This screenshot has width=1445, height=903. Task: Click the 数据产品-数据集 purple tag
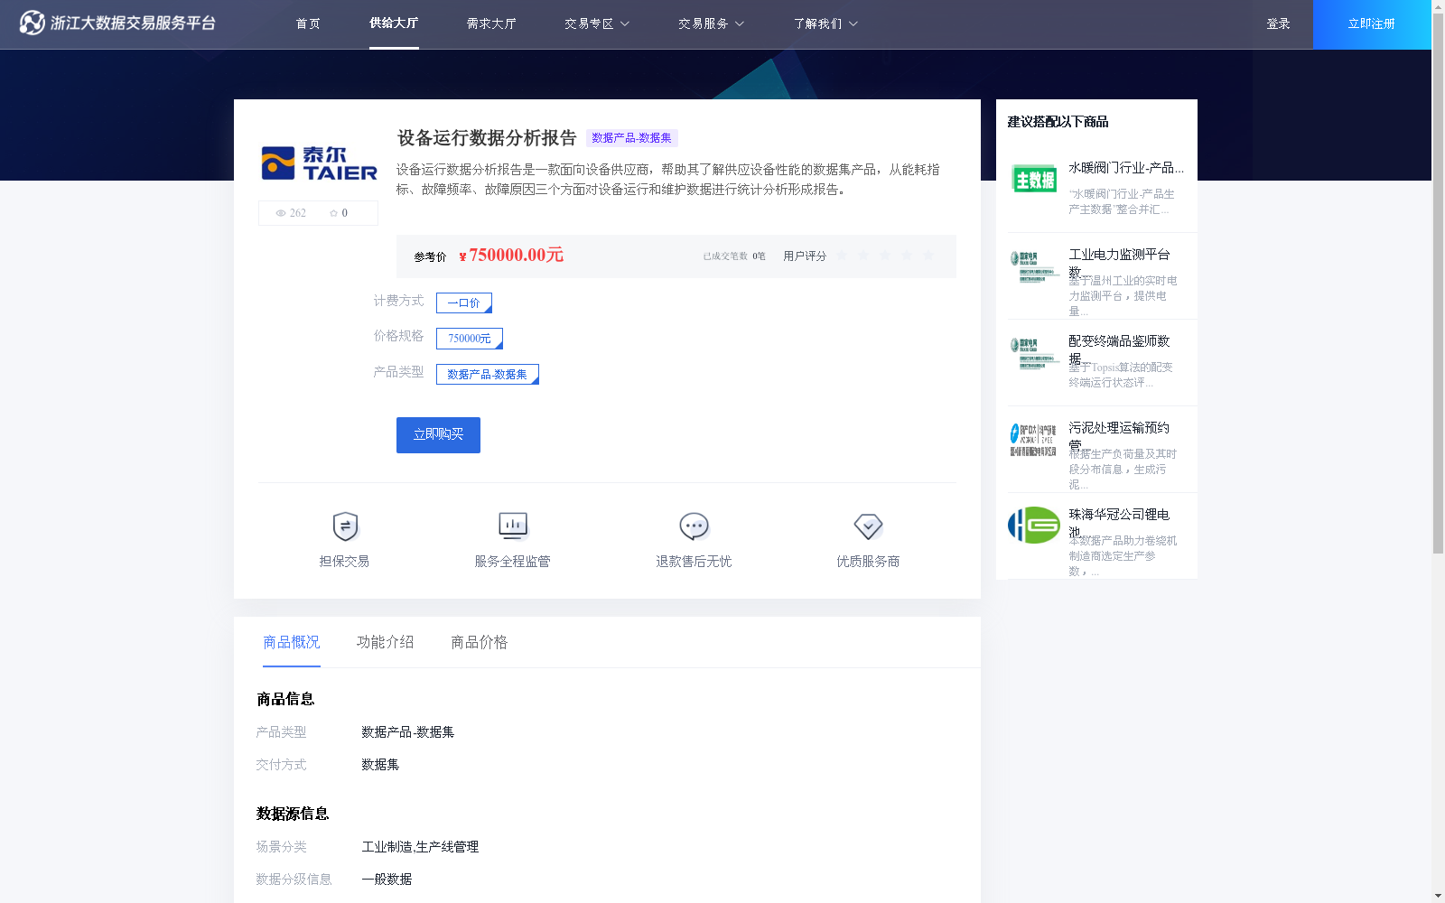(x=631, y=138)
